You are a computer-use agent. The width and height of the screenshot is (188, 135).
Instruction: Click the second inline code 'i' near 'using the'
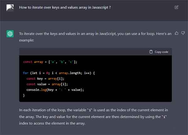point(164,117)
